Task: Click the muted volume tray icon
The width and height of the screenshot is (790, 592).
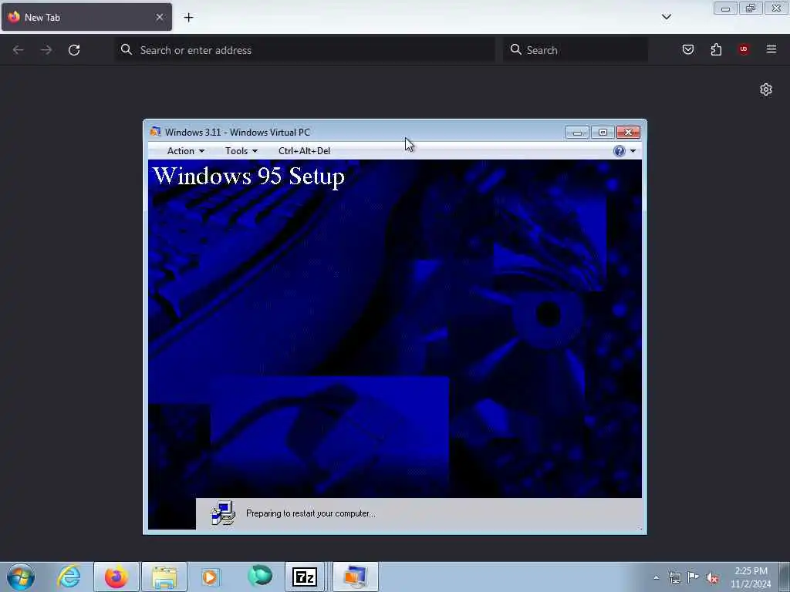Action: (x=712, y=578)
